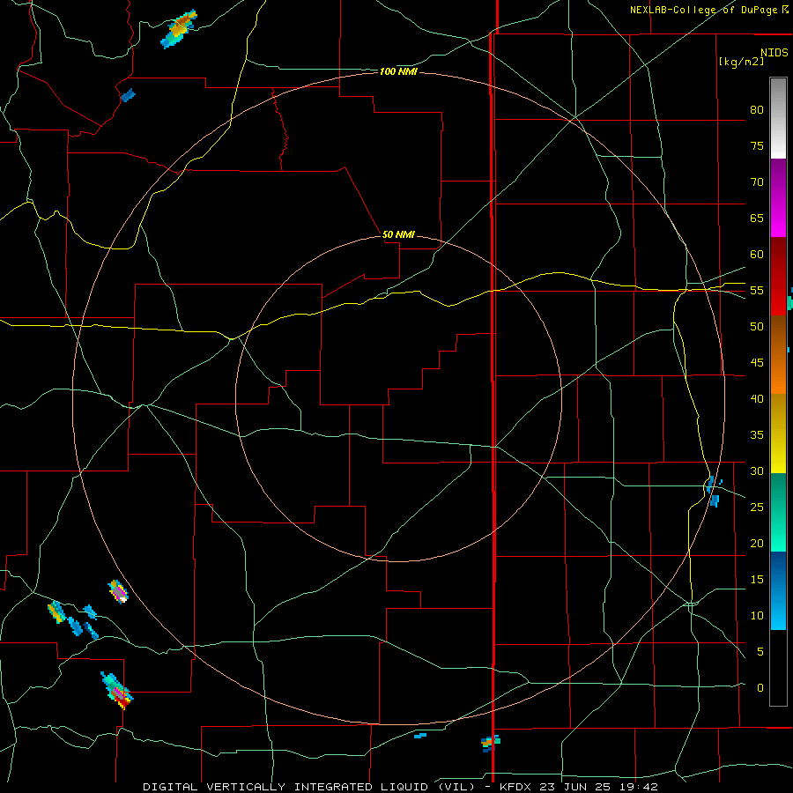The height and width of the screenshot is (793, 793).
Task: Click legend scale value 60
Action: [x=757, y=255]
